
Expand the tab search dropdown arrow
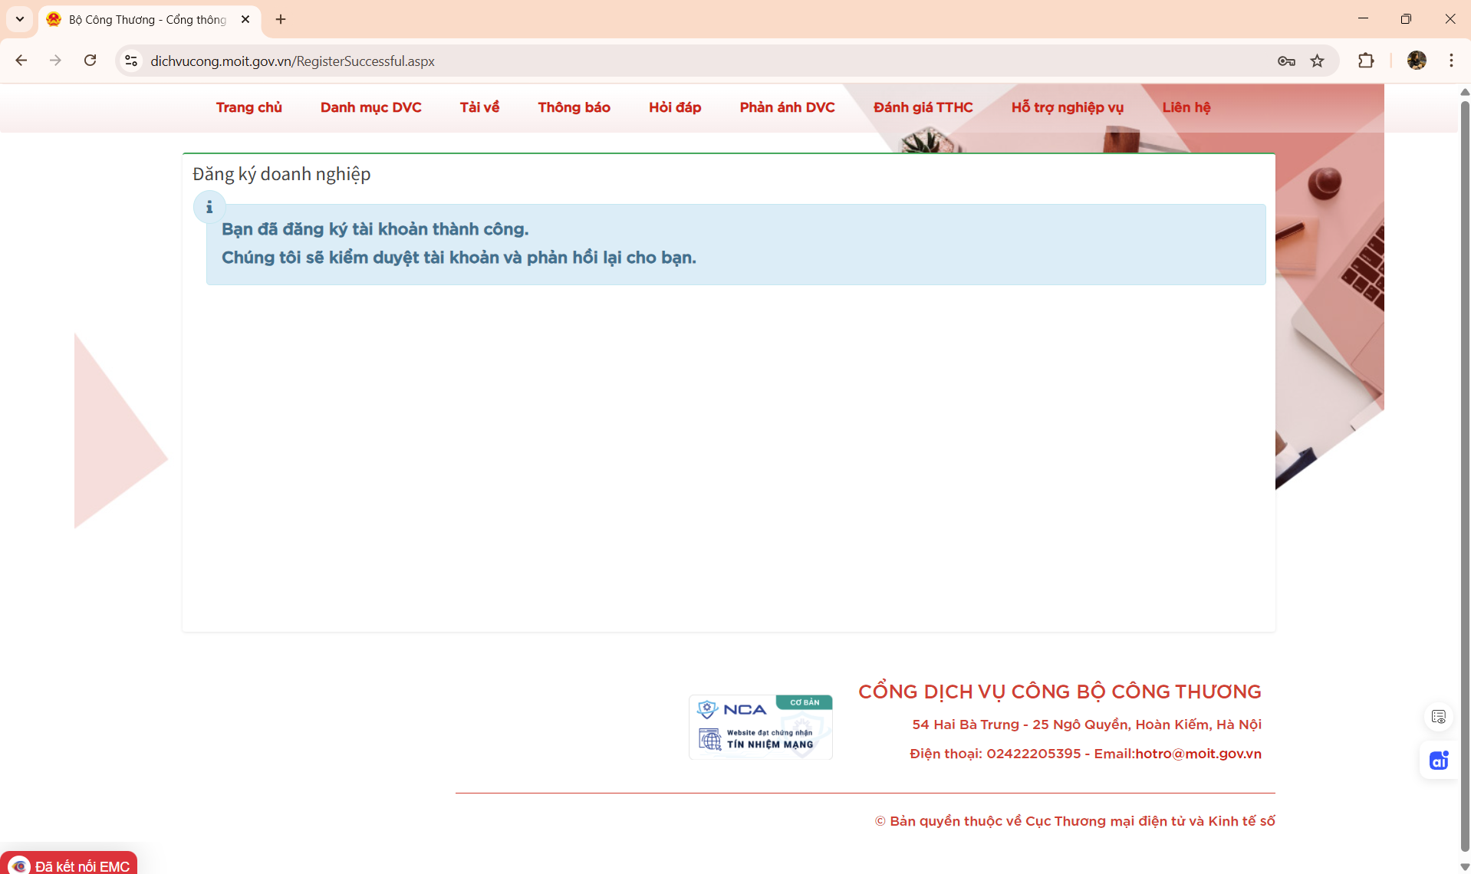click(x=20, y=19)
